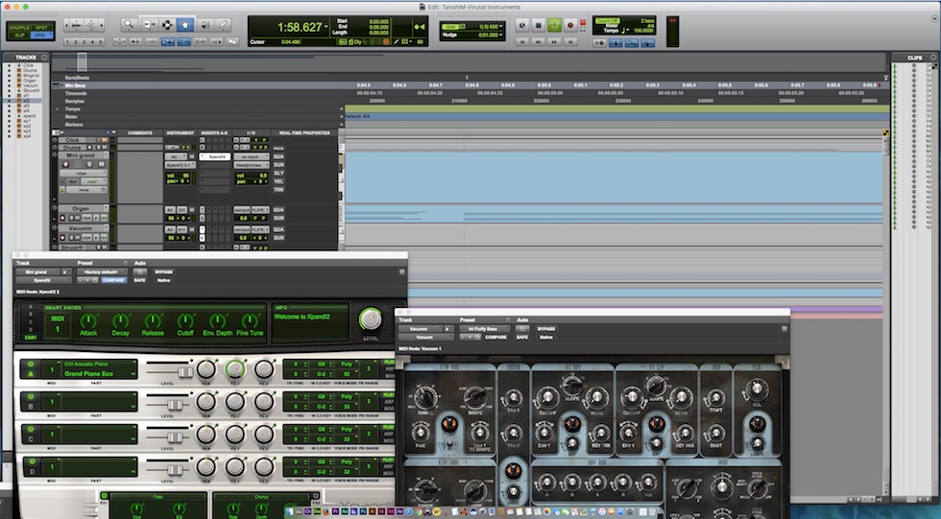Click the Instrument column header
941x519 pixels.
181,133
